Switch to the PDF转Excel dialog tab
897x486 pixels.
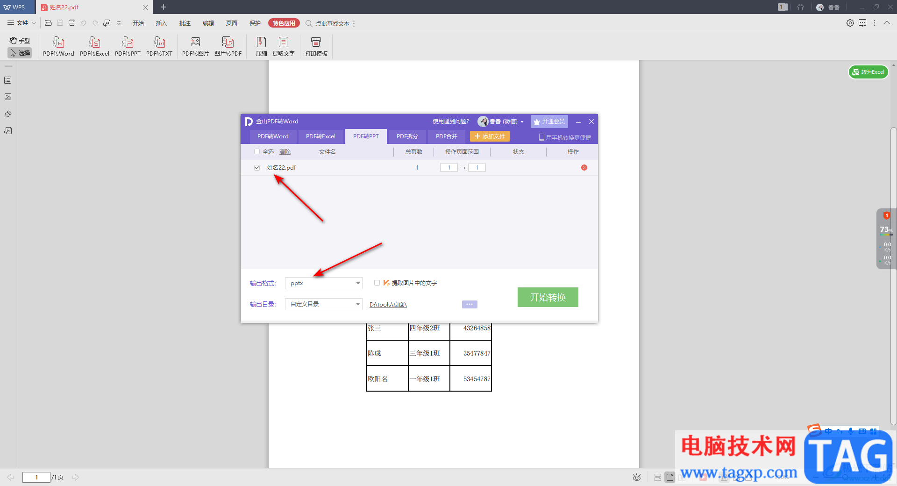point(320,136)
